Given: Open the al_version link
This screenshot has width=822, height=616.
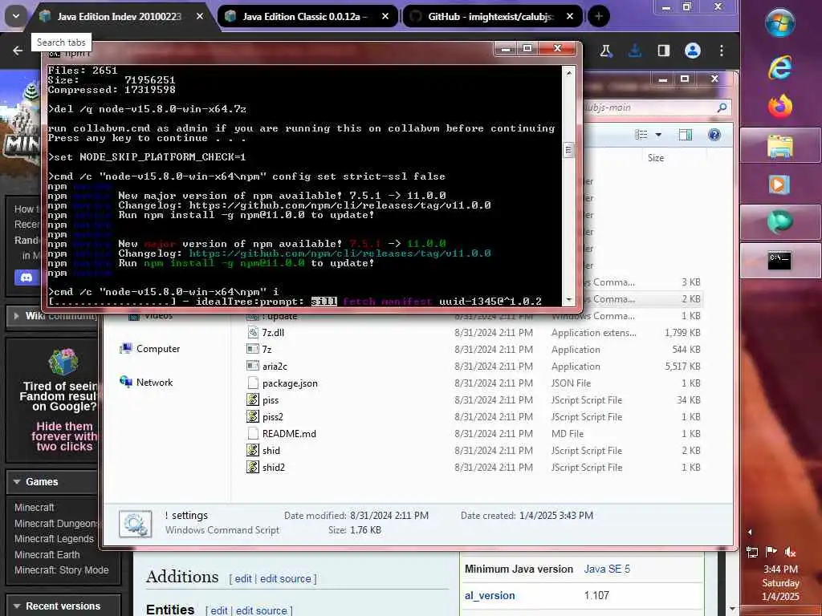Looking at the screenshot, I should (490, 596).
